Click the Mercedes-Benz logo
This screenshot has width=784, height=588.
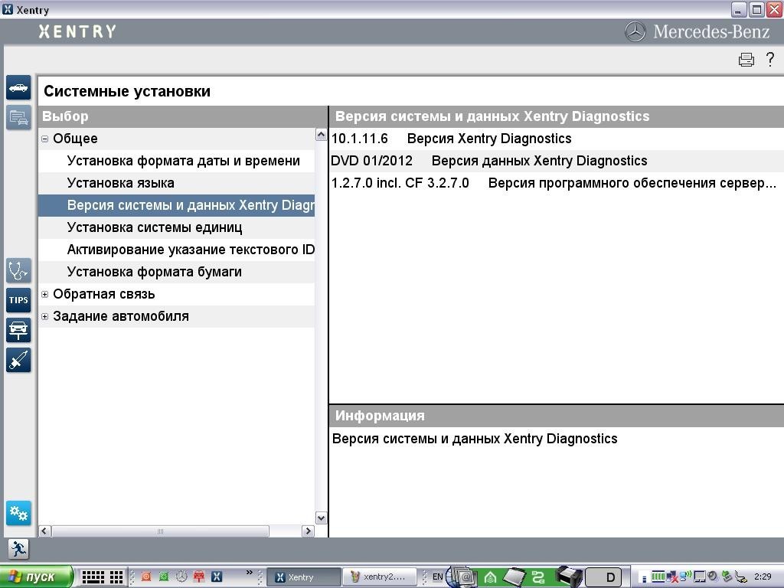tap(697, 32)
